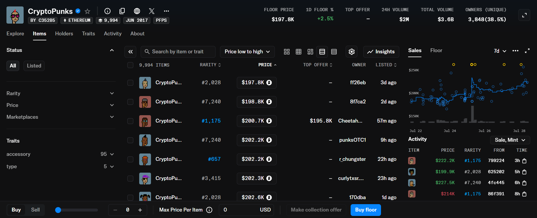Open the collection website globe icon

coord(137,11)
